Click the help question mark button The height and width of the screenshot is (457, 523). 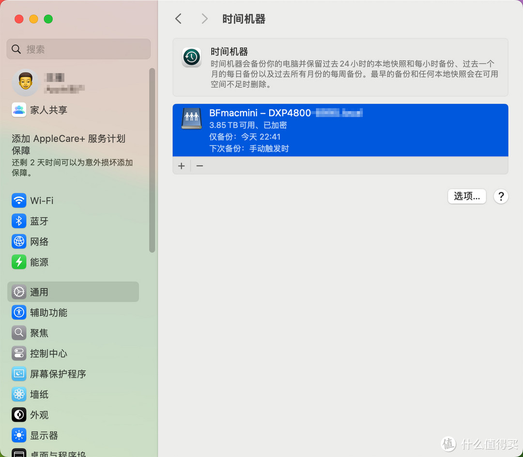point(501,196)
